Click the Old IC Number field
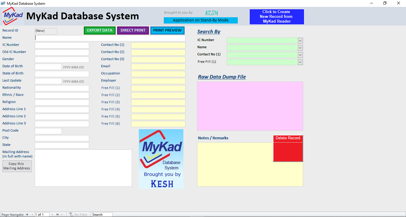This screenshot has height=217, width=406. click(x=62, y=52)
